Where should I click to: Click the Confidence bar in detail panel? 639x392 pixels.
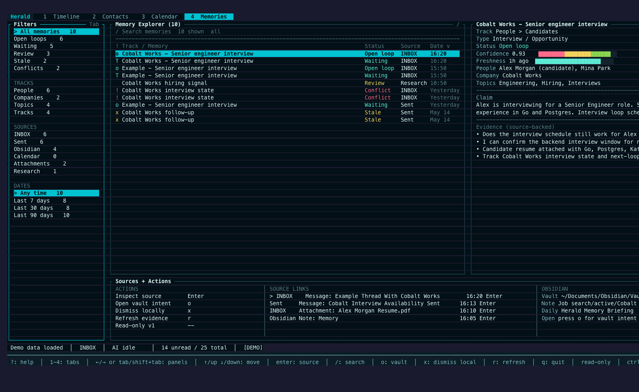pyautogui.click(x=577, y=54)
